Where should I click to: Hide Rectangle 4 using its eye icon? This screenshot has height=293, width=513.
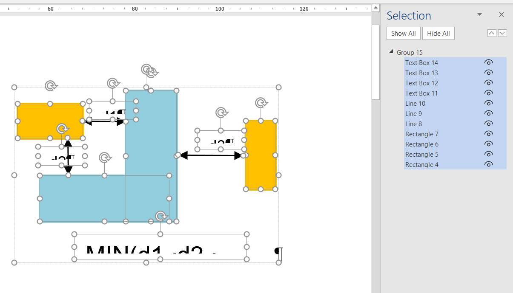[489, 165]
